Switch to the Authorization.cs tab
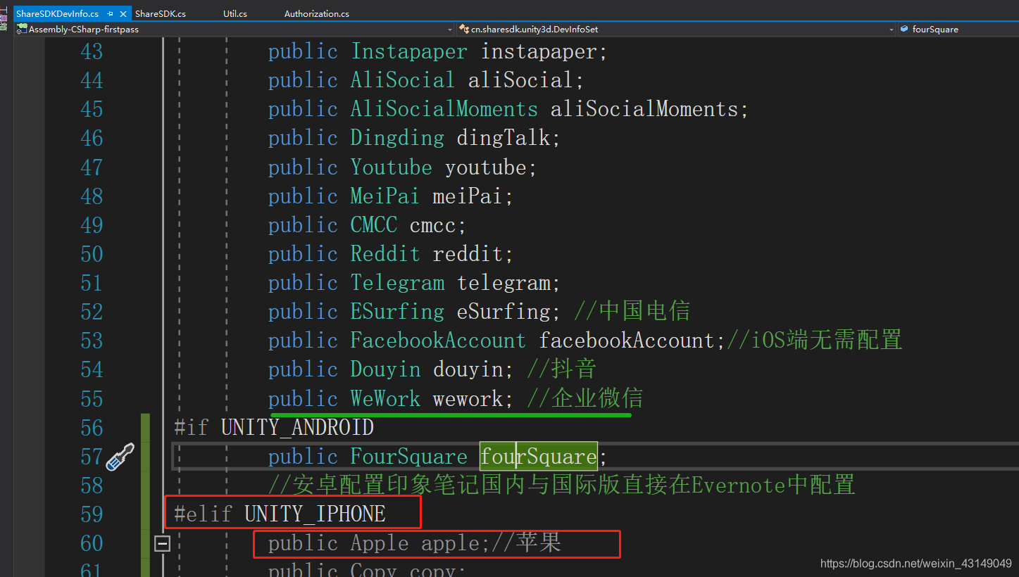This screenshot has height=577, width=1019. coord(317,14)
